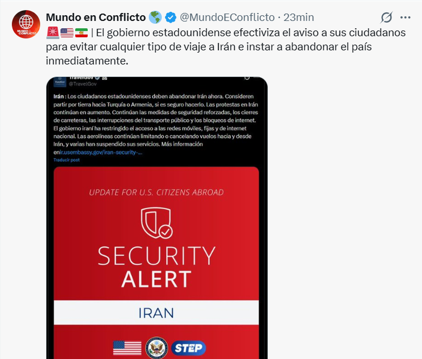
Task: Click the Mundo en Conflicto profile avatar
Action: (x=26, y=24)
